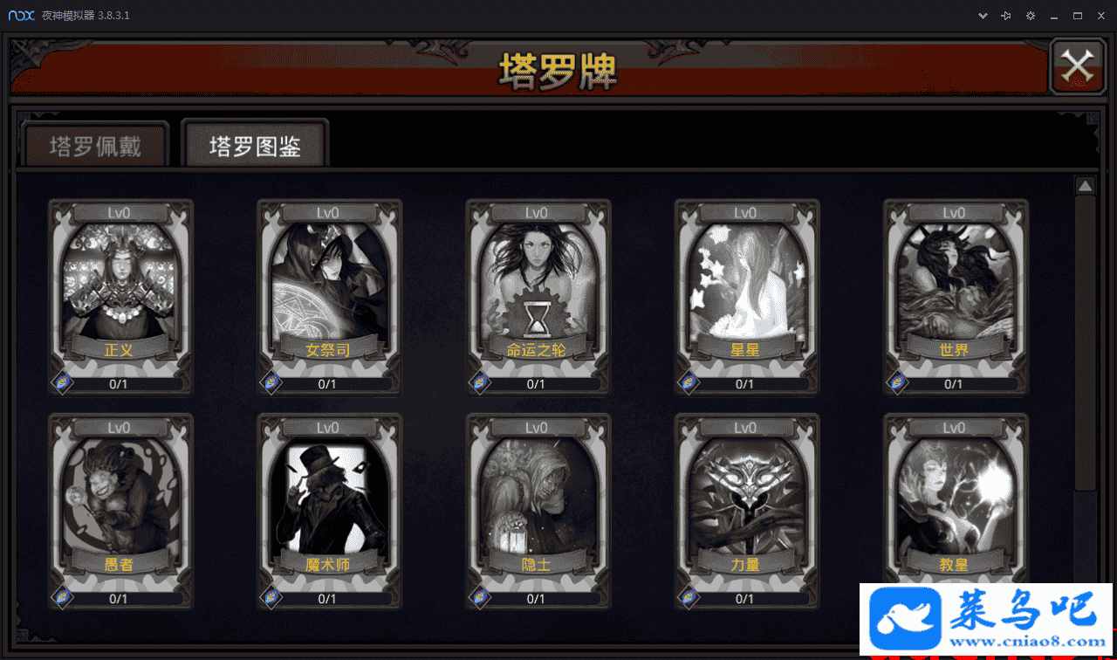Open the 世界 tarot card
The image size is (1117, 660).
coord(956,289)
